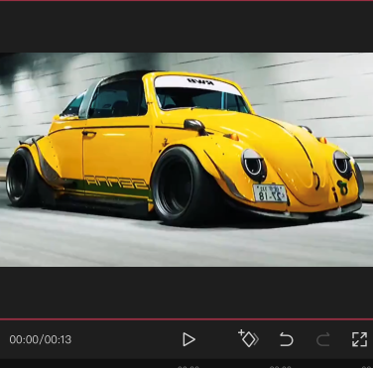
Task: Expand preview to fullscreen
Action: coord(359,339)
